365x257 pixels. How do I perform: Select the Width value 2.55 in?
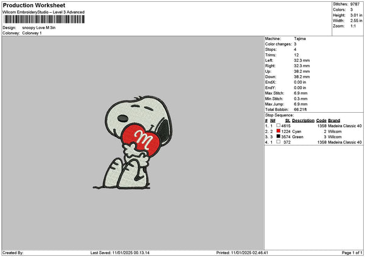pos(356,21)
